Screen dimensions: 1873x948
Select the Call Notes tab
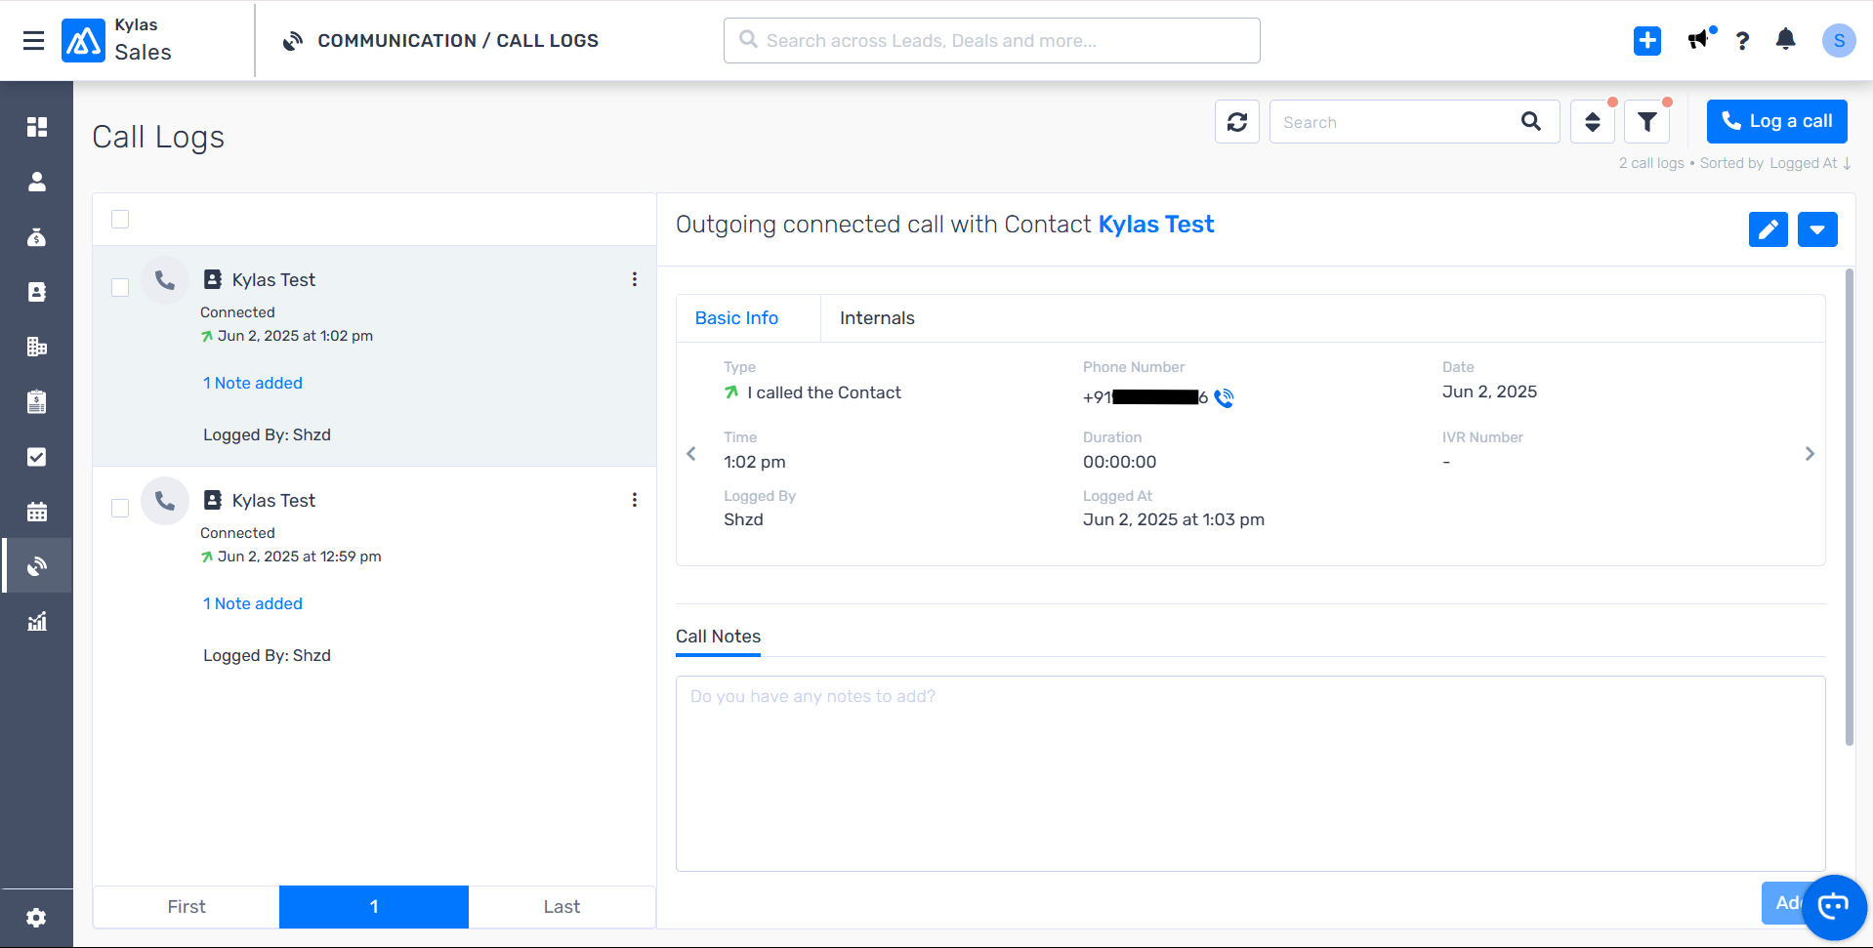coord(718,637)
